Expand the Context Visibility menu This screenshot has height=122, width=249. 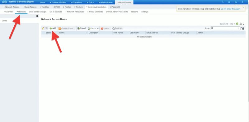(58, 2)
